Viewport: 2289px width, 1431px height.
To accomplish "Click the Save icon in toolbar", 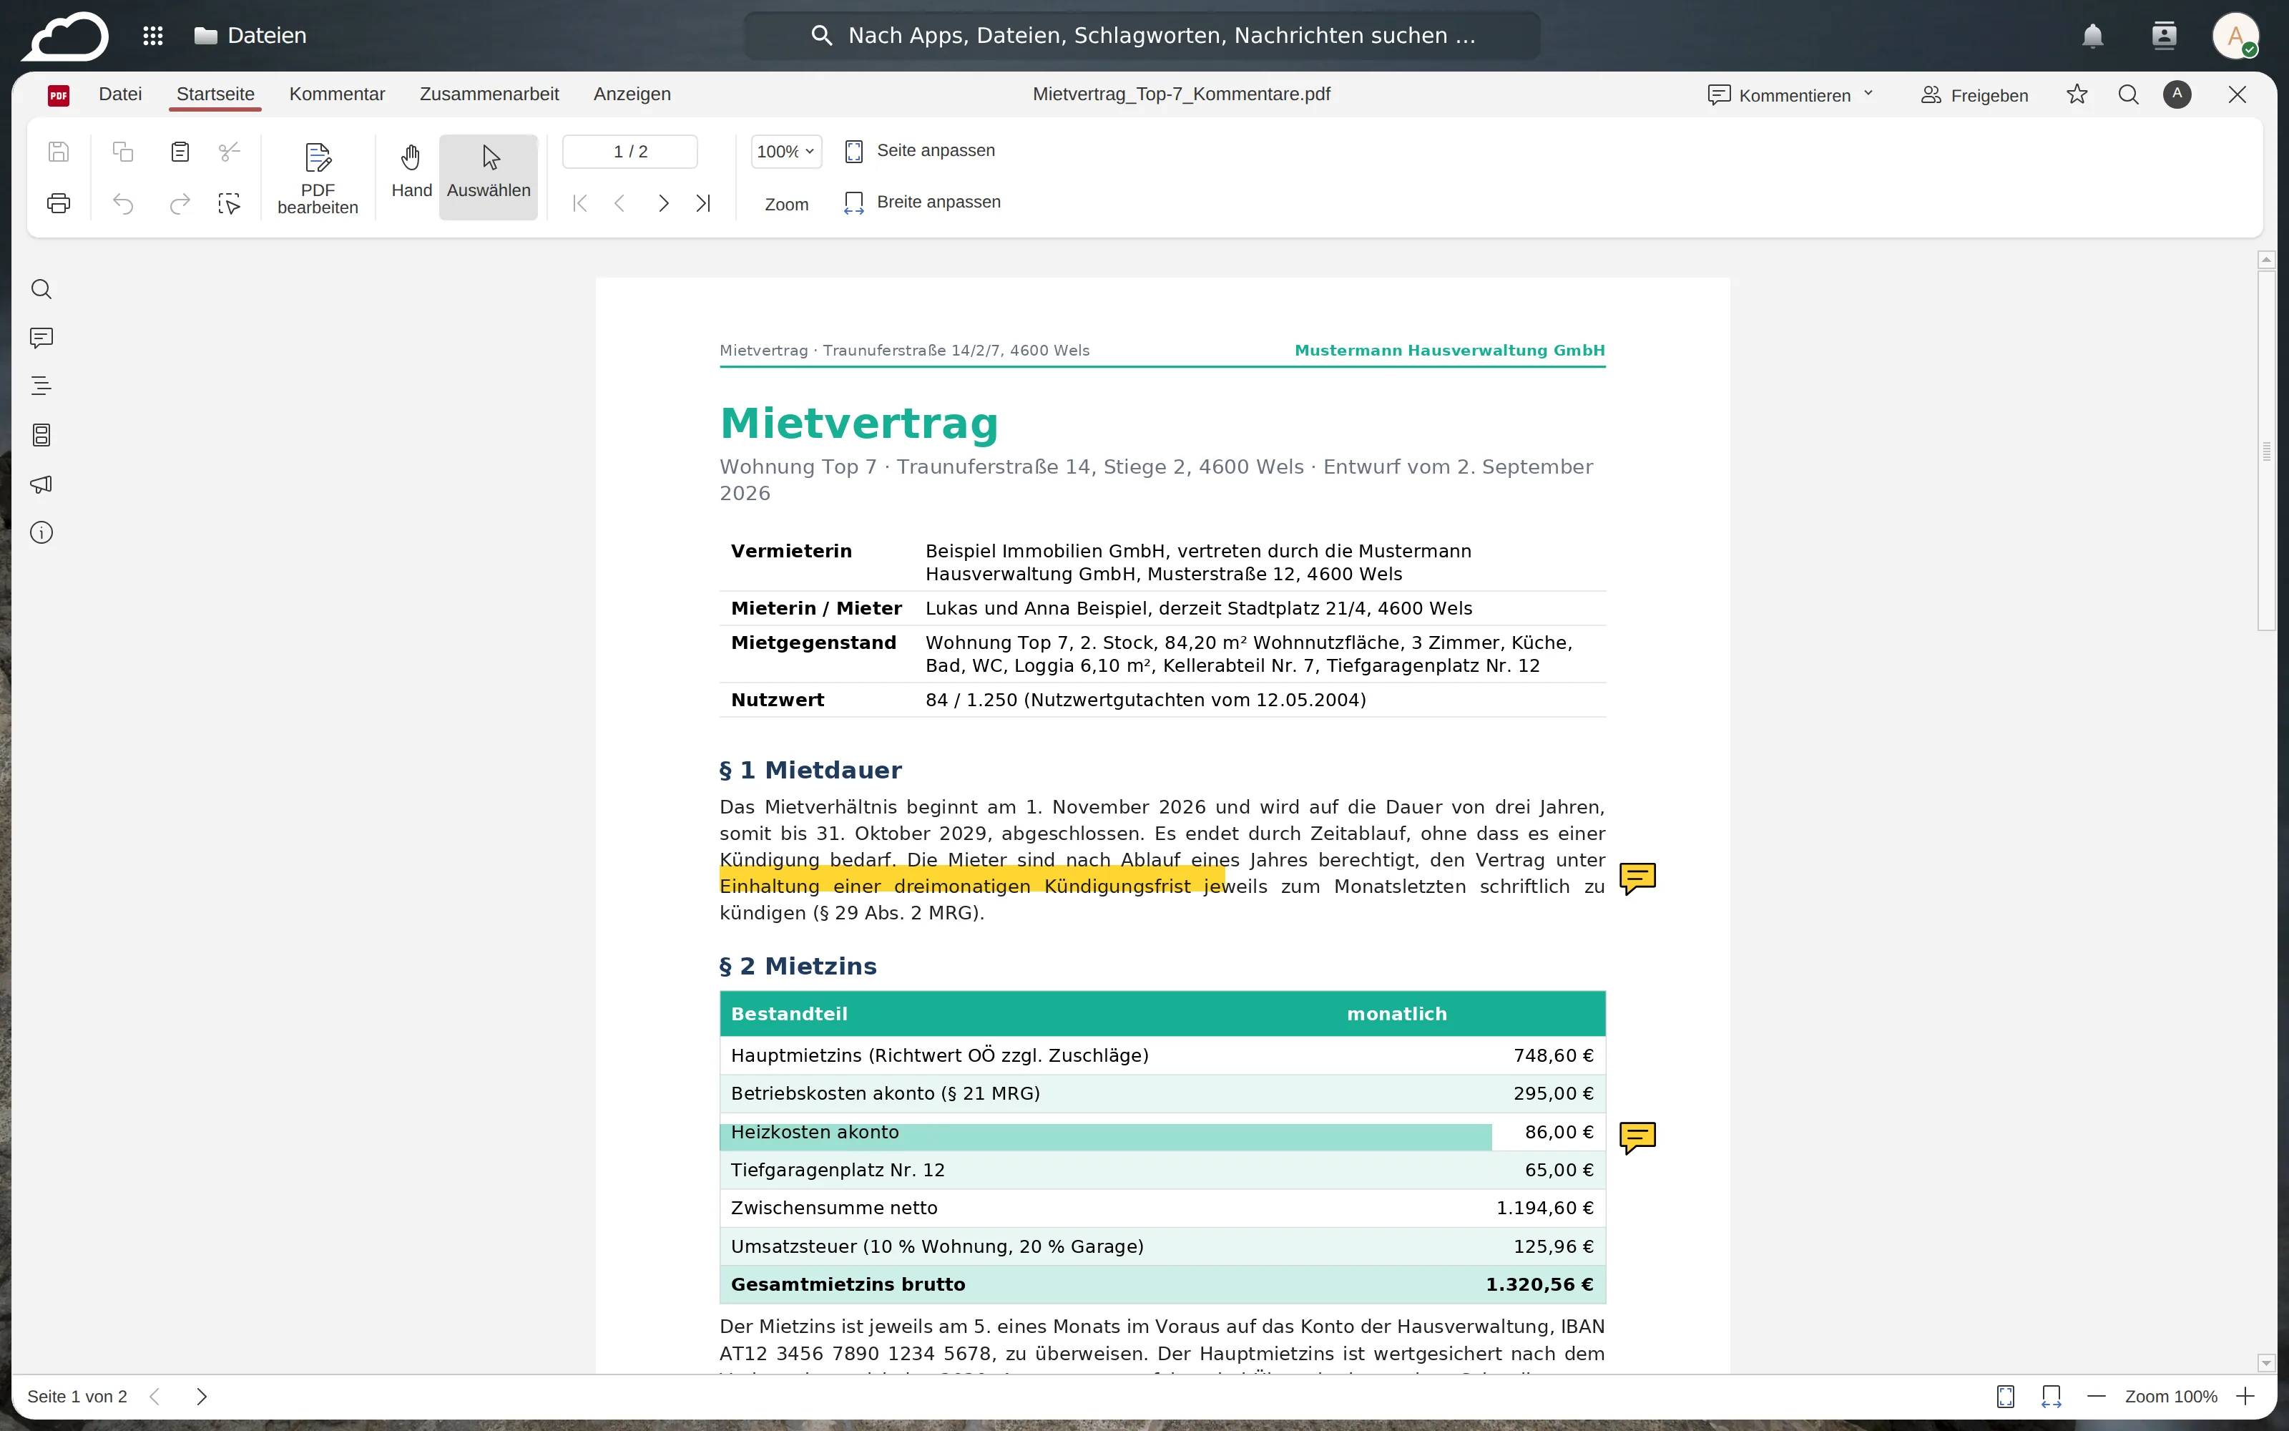I will pos(59,152).
